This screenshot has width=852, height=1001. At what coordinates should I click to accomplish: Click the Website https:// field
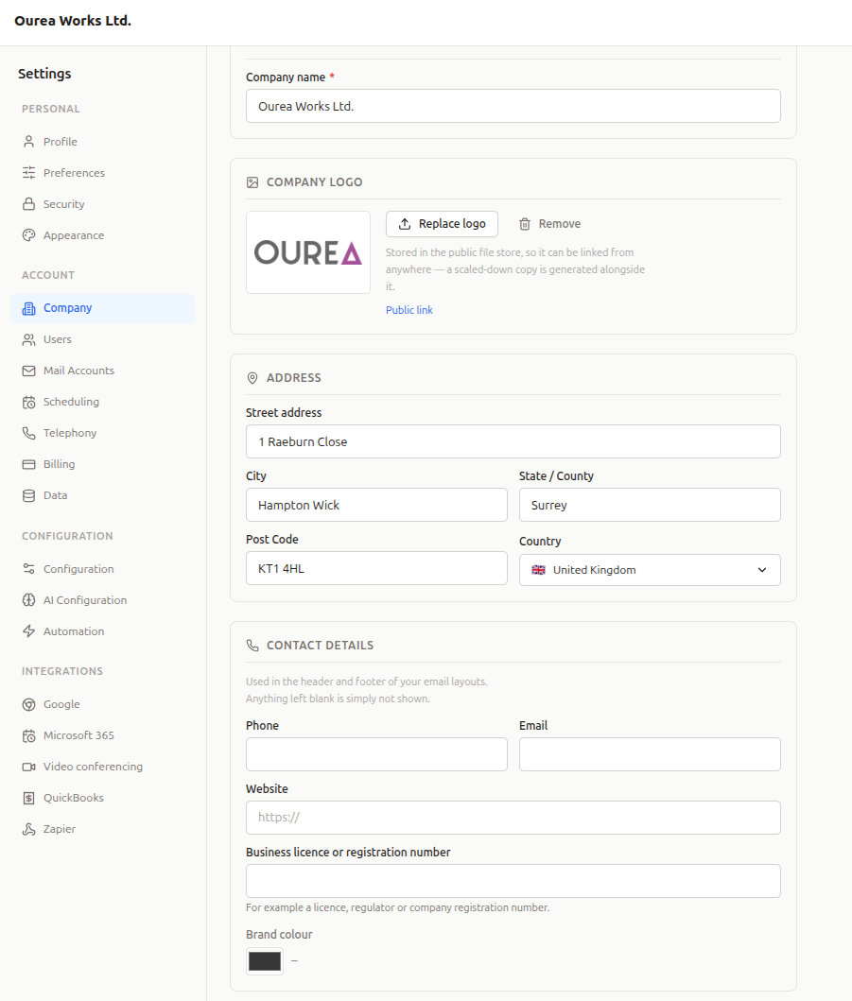(x=513, y=818)
